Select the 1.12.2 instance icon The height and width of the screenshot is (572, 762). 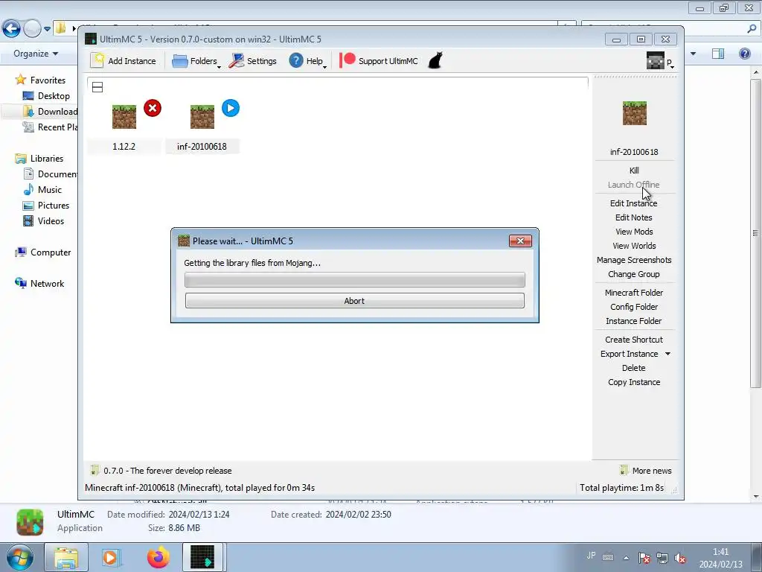click(x=124, y=117)
